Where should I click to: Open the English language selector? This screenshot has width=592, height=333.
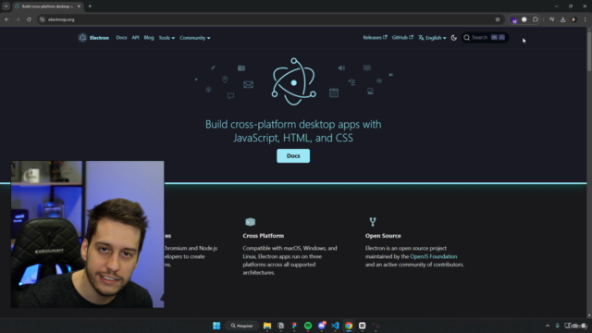click(x=432, y=38)
